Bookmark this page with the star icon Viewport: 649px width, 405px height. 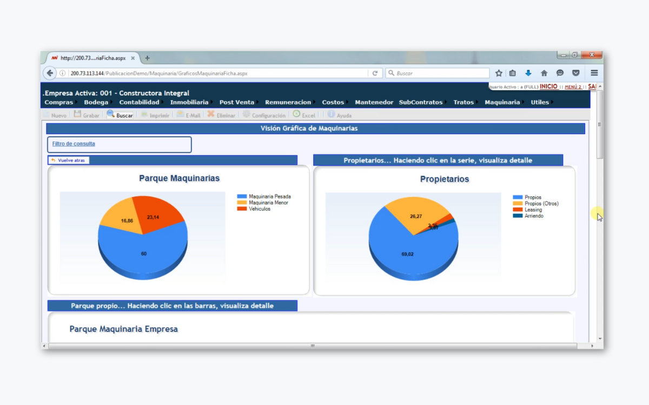pos(499,73)
